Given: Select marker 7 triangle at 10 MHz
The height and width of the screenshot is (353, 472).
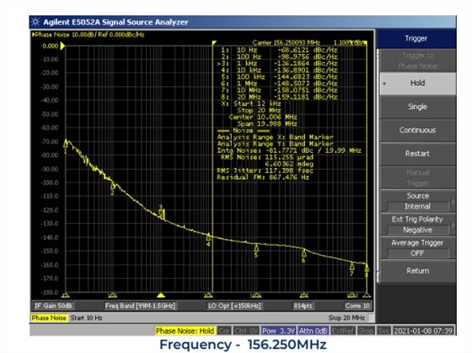Looking at the screenshot, I should [x=351, y=267].
